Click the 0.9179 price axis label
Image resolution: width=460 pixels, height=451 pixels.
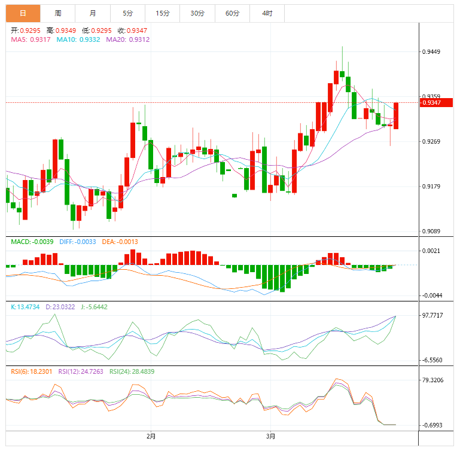431,187
